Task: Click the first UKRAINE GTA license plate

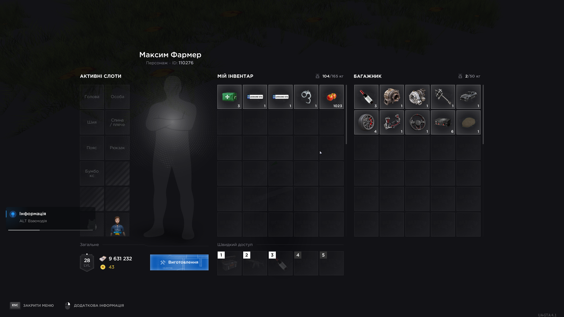Action: (x=255, y=97)
